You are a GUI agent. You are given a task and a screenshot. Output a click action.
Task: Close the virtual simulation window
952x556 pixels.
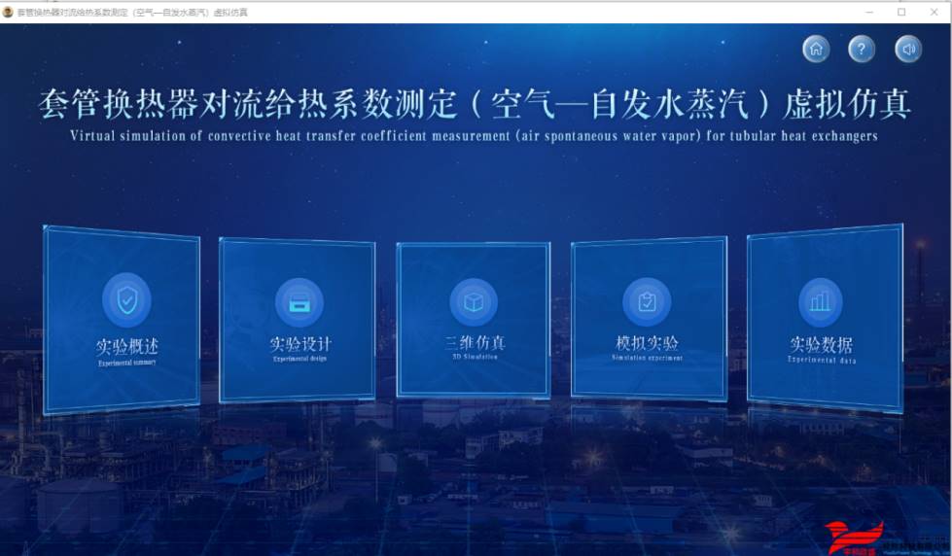click(934, 12)
